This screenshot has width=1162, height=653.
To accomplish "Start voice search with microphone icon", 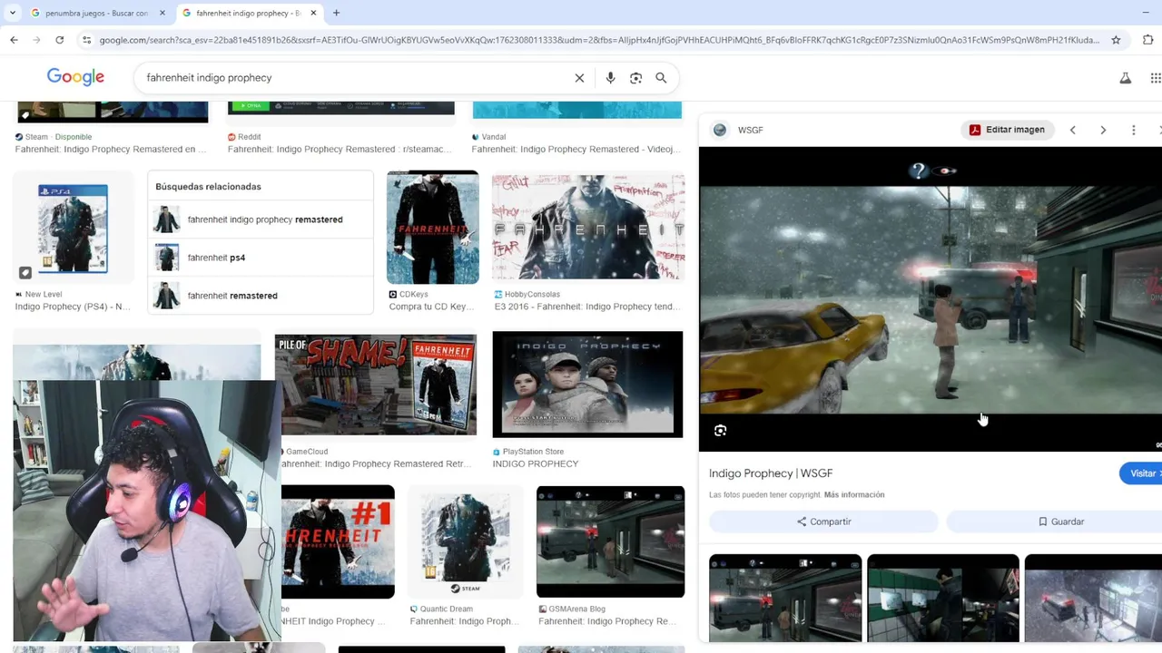I will click(x=610, y=78).
